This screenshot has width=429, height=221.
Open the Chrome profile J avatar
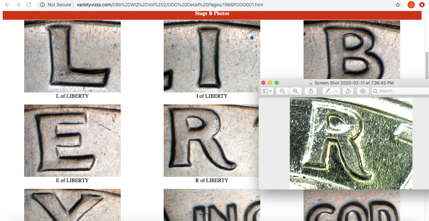(411, 5)
